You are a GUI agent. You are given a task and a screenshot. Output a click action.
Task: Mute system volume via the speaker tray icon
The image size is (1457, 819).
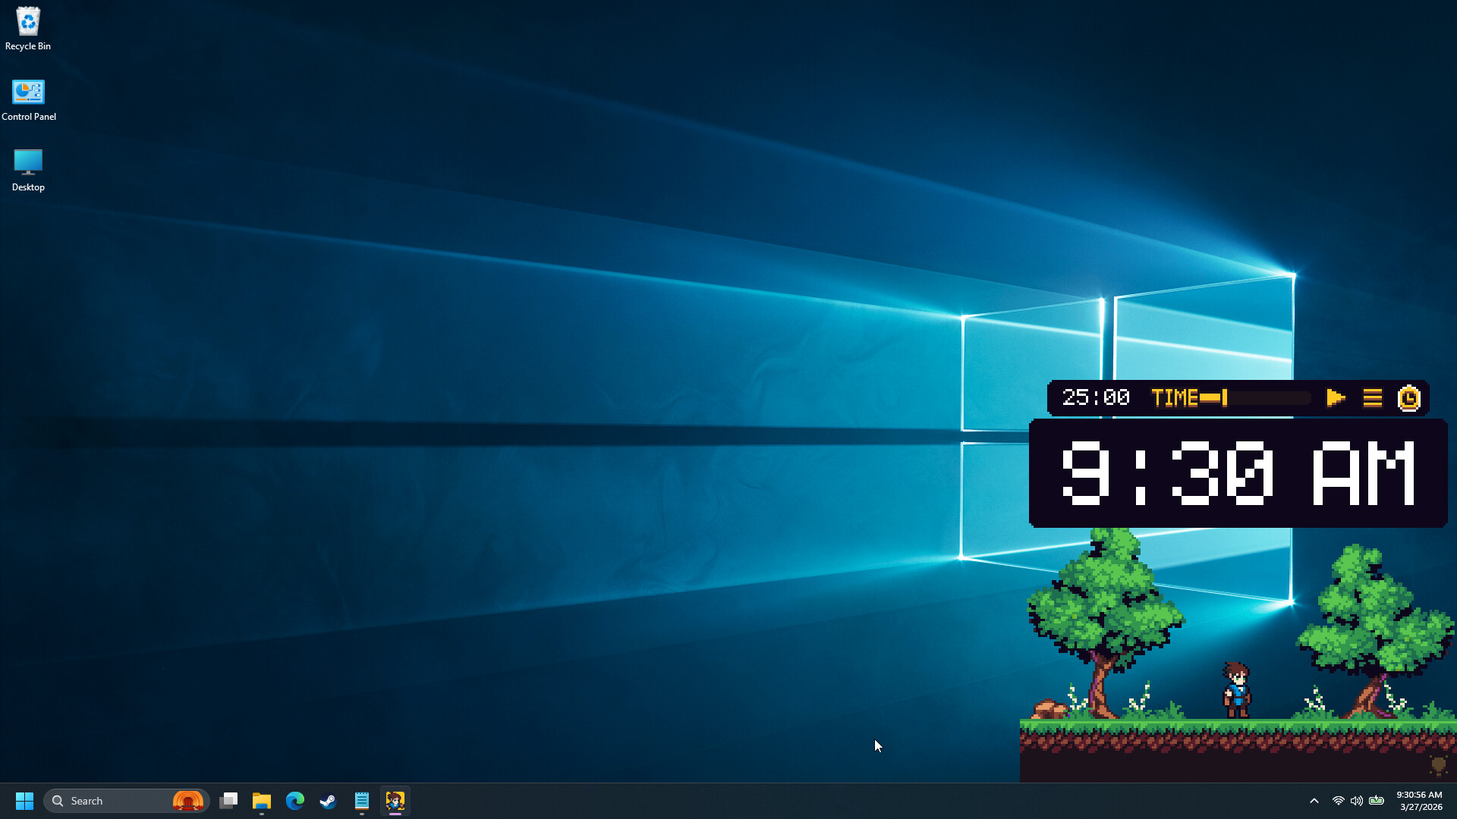(1358, 801)
